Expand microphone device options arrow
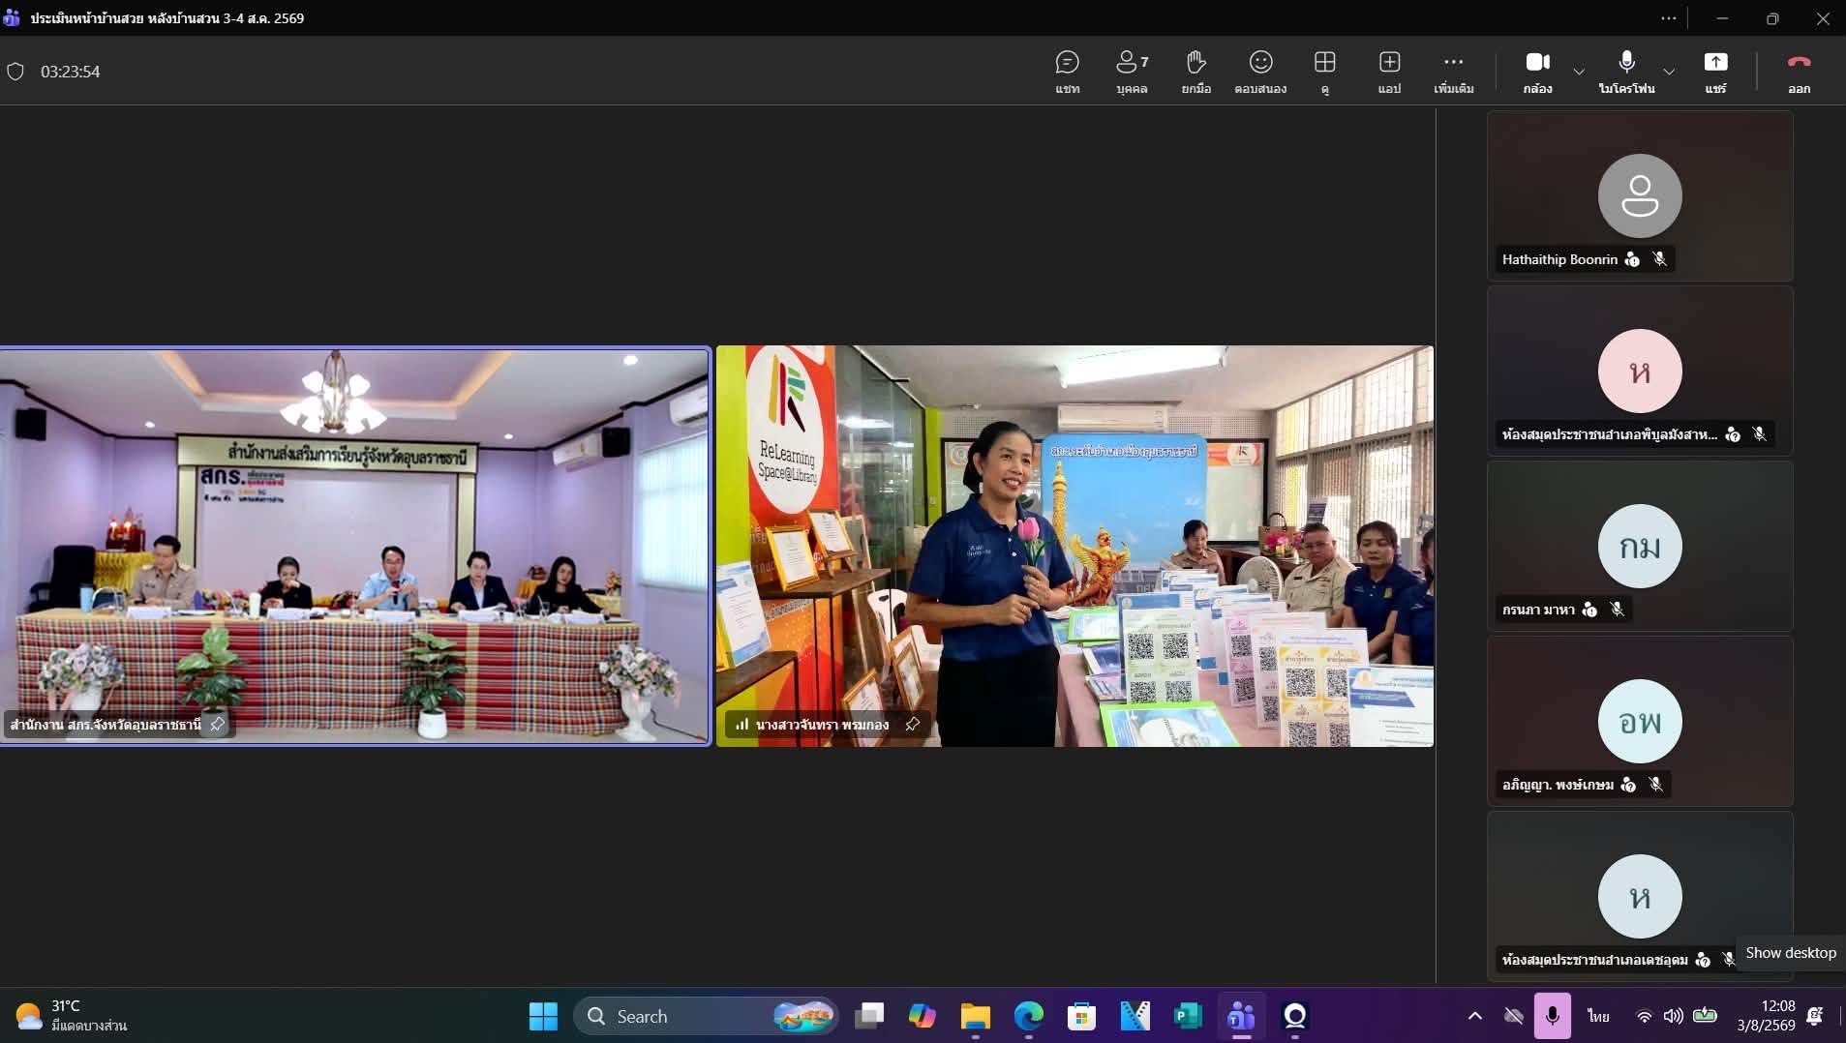 1669,72
